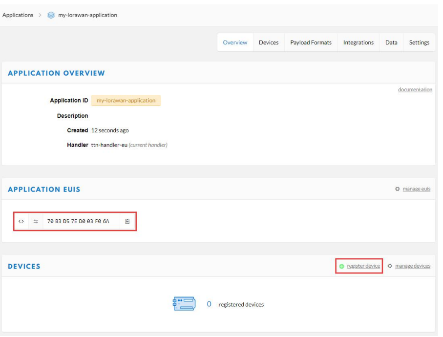443x337 pixels.
Task: Switch to the Payload Formats tab
Action: (311, 42)
